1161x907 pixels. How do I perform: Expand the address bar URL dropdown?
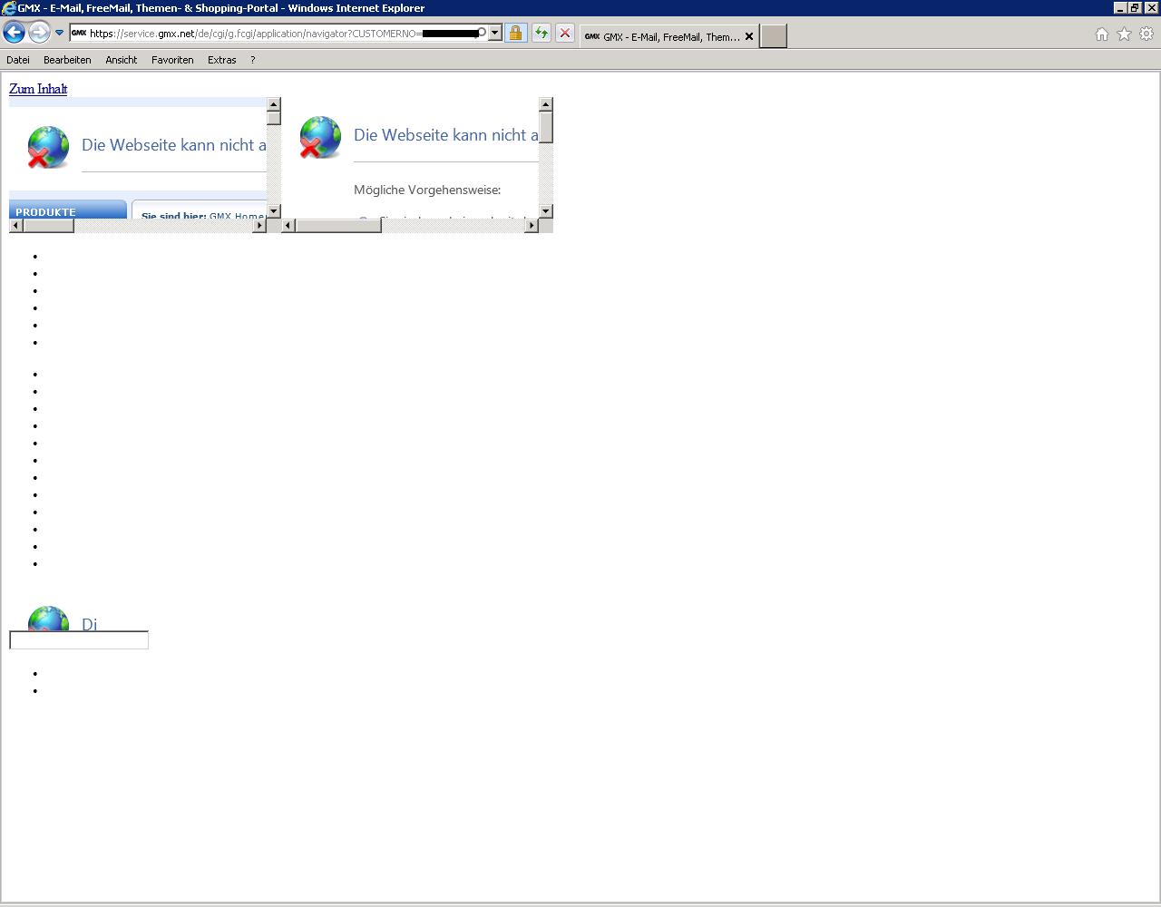(x=495, y=34)
